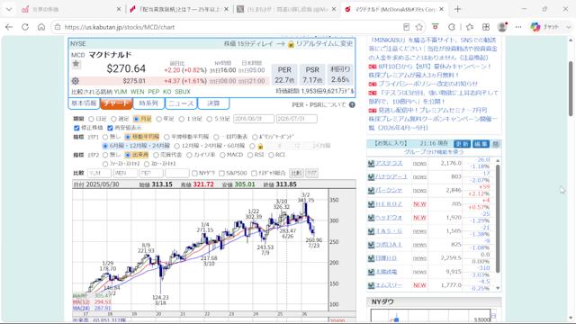Click the favorite star icon under MCD
This screenshot has width=576, height=324.
76,64
